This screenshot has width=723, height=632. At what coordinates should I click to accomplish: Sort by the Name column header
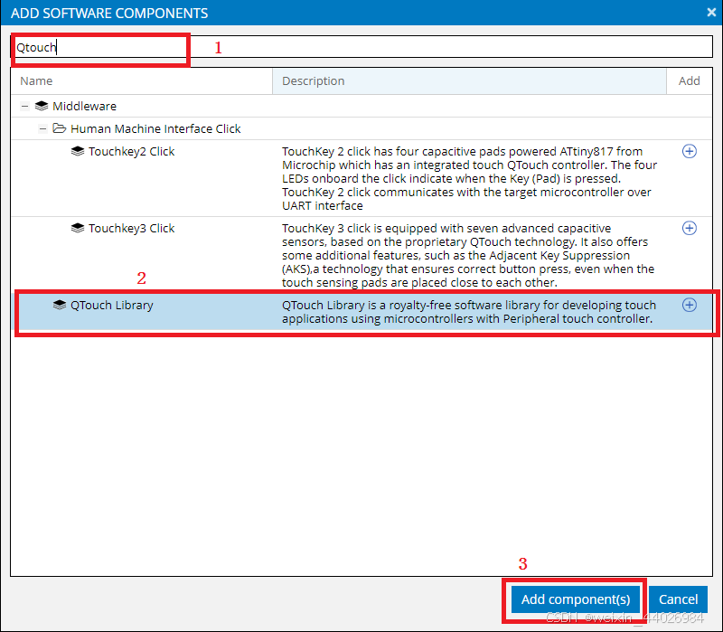coord(142,81)
